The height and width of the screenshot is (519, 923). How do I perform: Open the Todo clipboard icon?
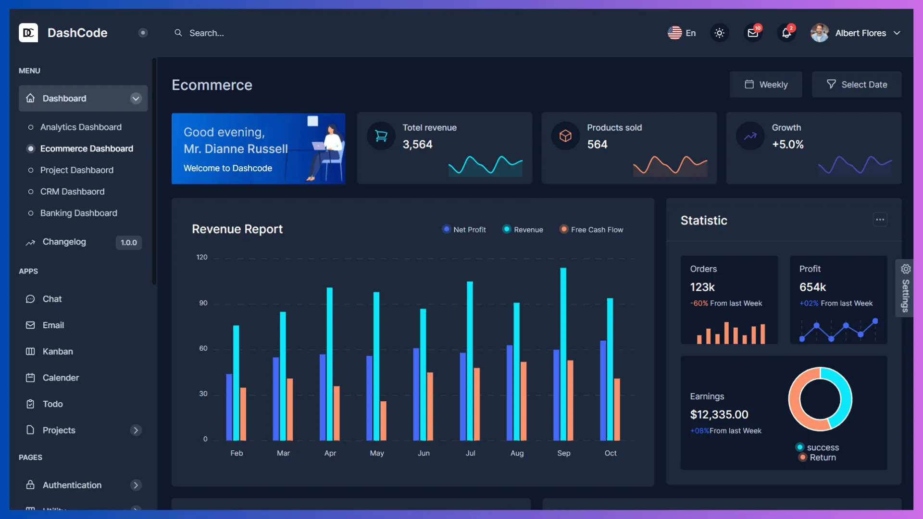click(30, 404)
